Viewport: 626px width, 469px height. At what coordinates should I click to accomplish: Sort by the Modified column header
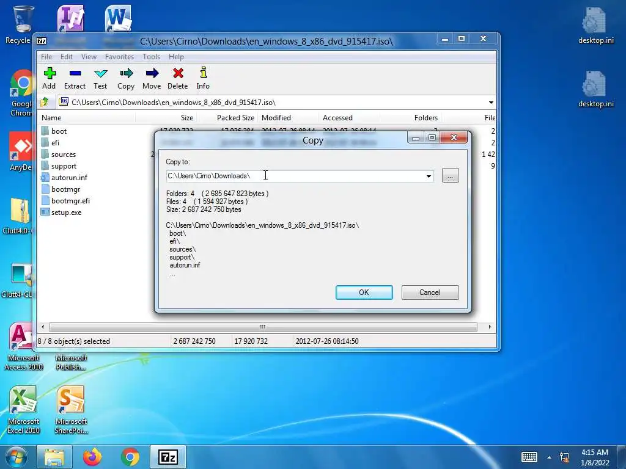(289, 118)
